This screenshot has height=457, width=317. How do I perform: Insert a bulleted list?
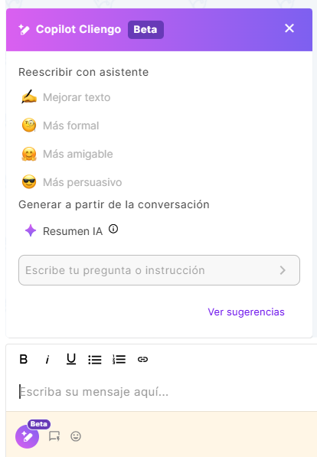pyautogui.click(x=95, y=360)
